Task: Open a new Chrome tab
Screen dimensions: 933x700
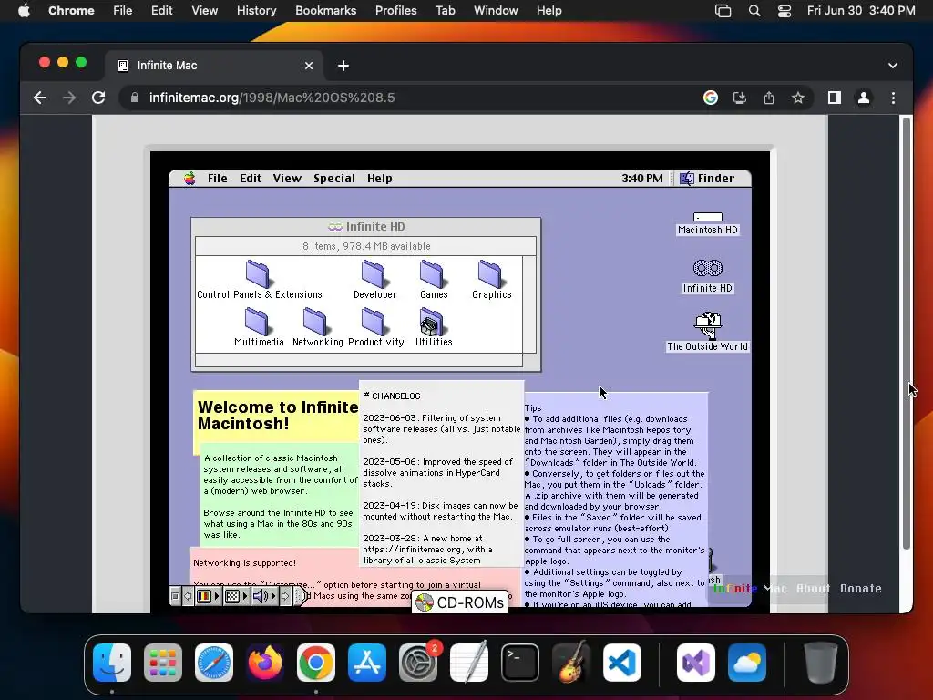Action: click(343, 66)
